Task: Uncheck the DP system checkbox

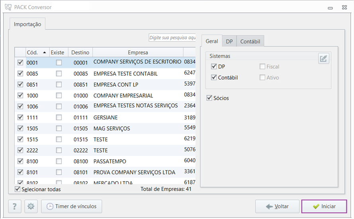Action: (214, 66)
